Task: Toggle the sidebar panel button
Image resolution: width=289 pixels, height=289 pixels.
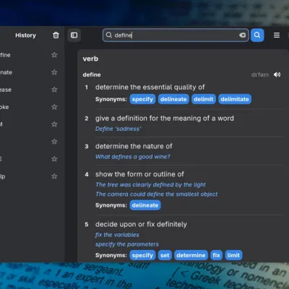Action: pos(74,35)
